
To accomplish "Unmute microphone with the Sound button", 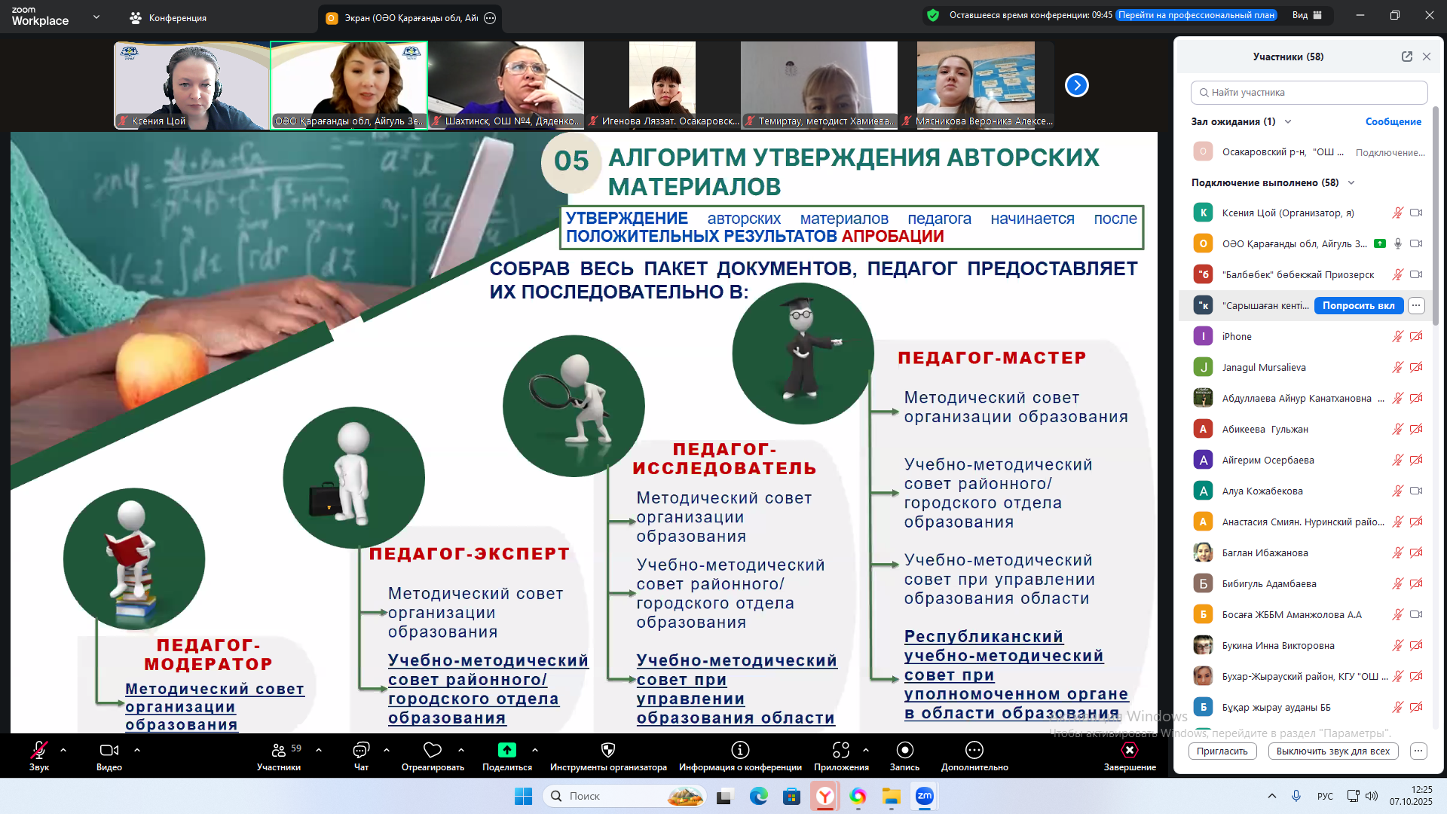I will [38, 750].
